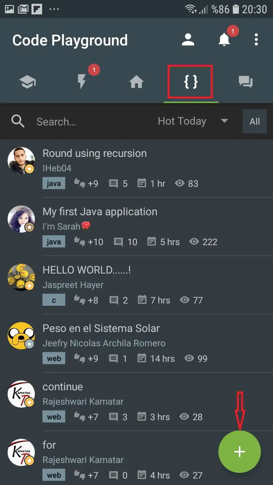This screenshot has height=485, width=273.
Task: Switch to the Learn graduation cap tab
Action: 27,82
